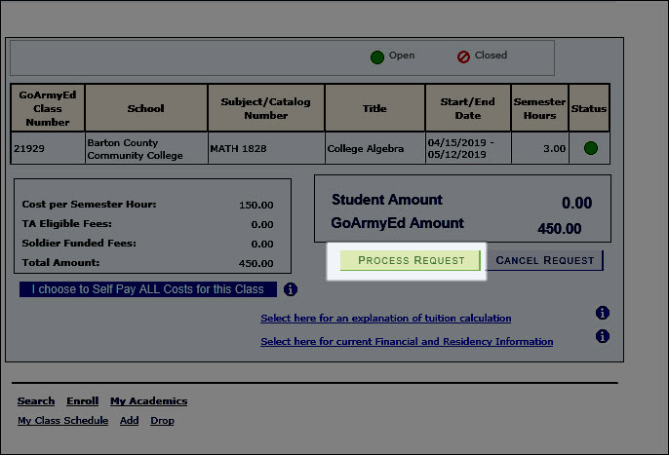This screenshot has width=669, height=455.
Task: Select the Student Amount 0.00 value
Action: [577, 203]
